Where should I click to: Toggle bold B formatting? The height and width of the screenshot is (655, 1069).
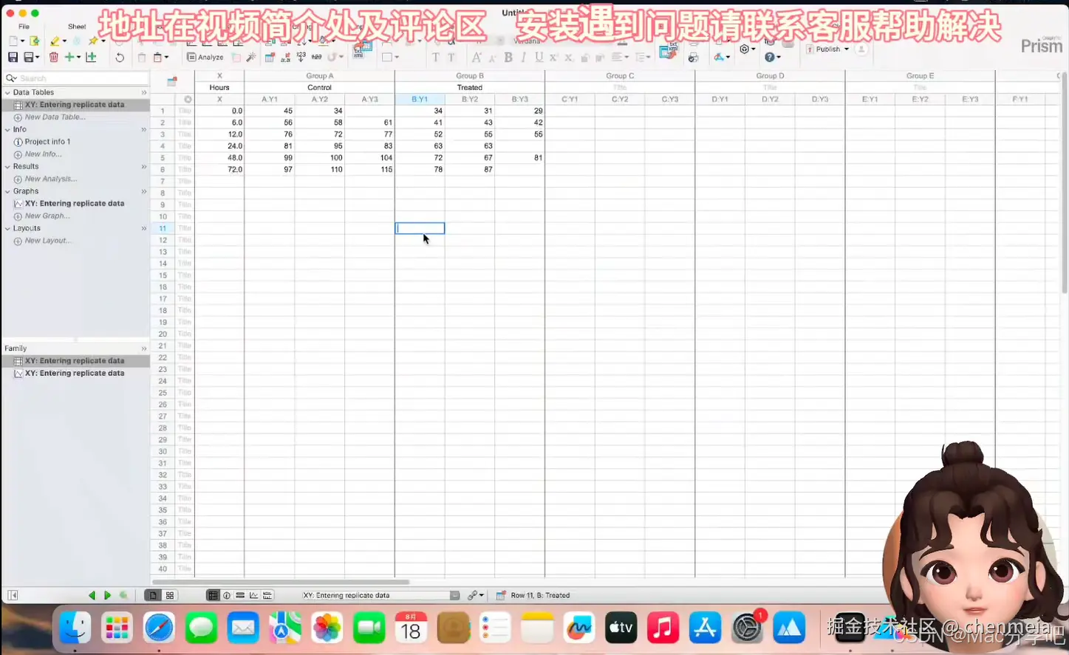pyautogui.click(x=508, y=57)
